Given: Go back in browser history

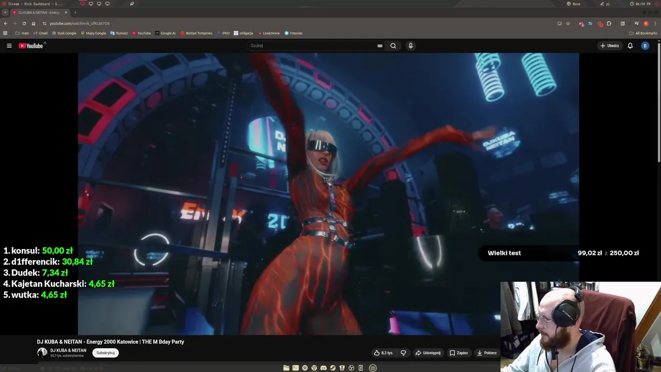Looking at the screenshot, I should [6, 23].
